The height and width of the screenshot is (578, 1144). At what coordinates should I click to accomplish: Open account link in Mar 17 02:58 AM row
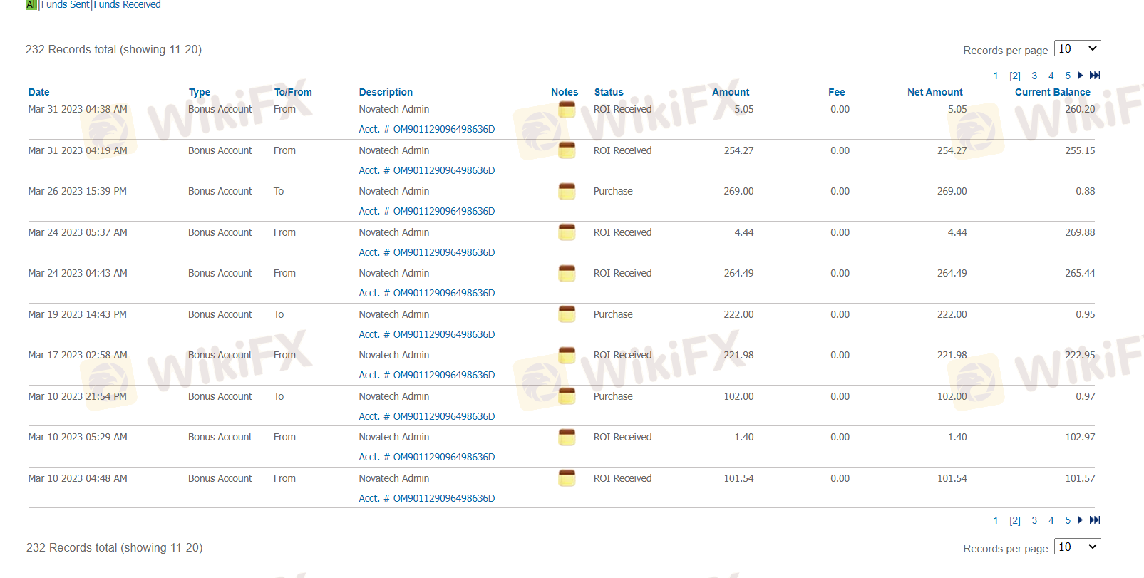427,376
